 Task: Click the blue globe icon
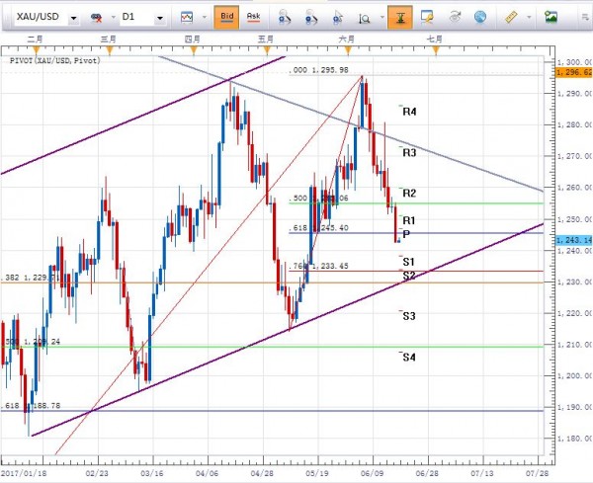coord(480,17)
